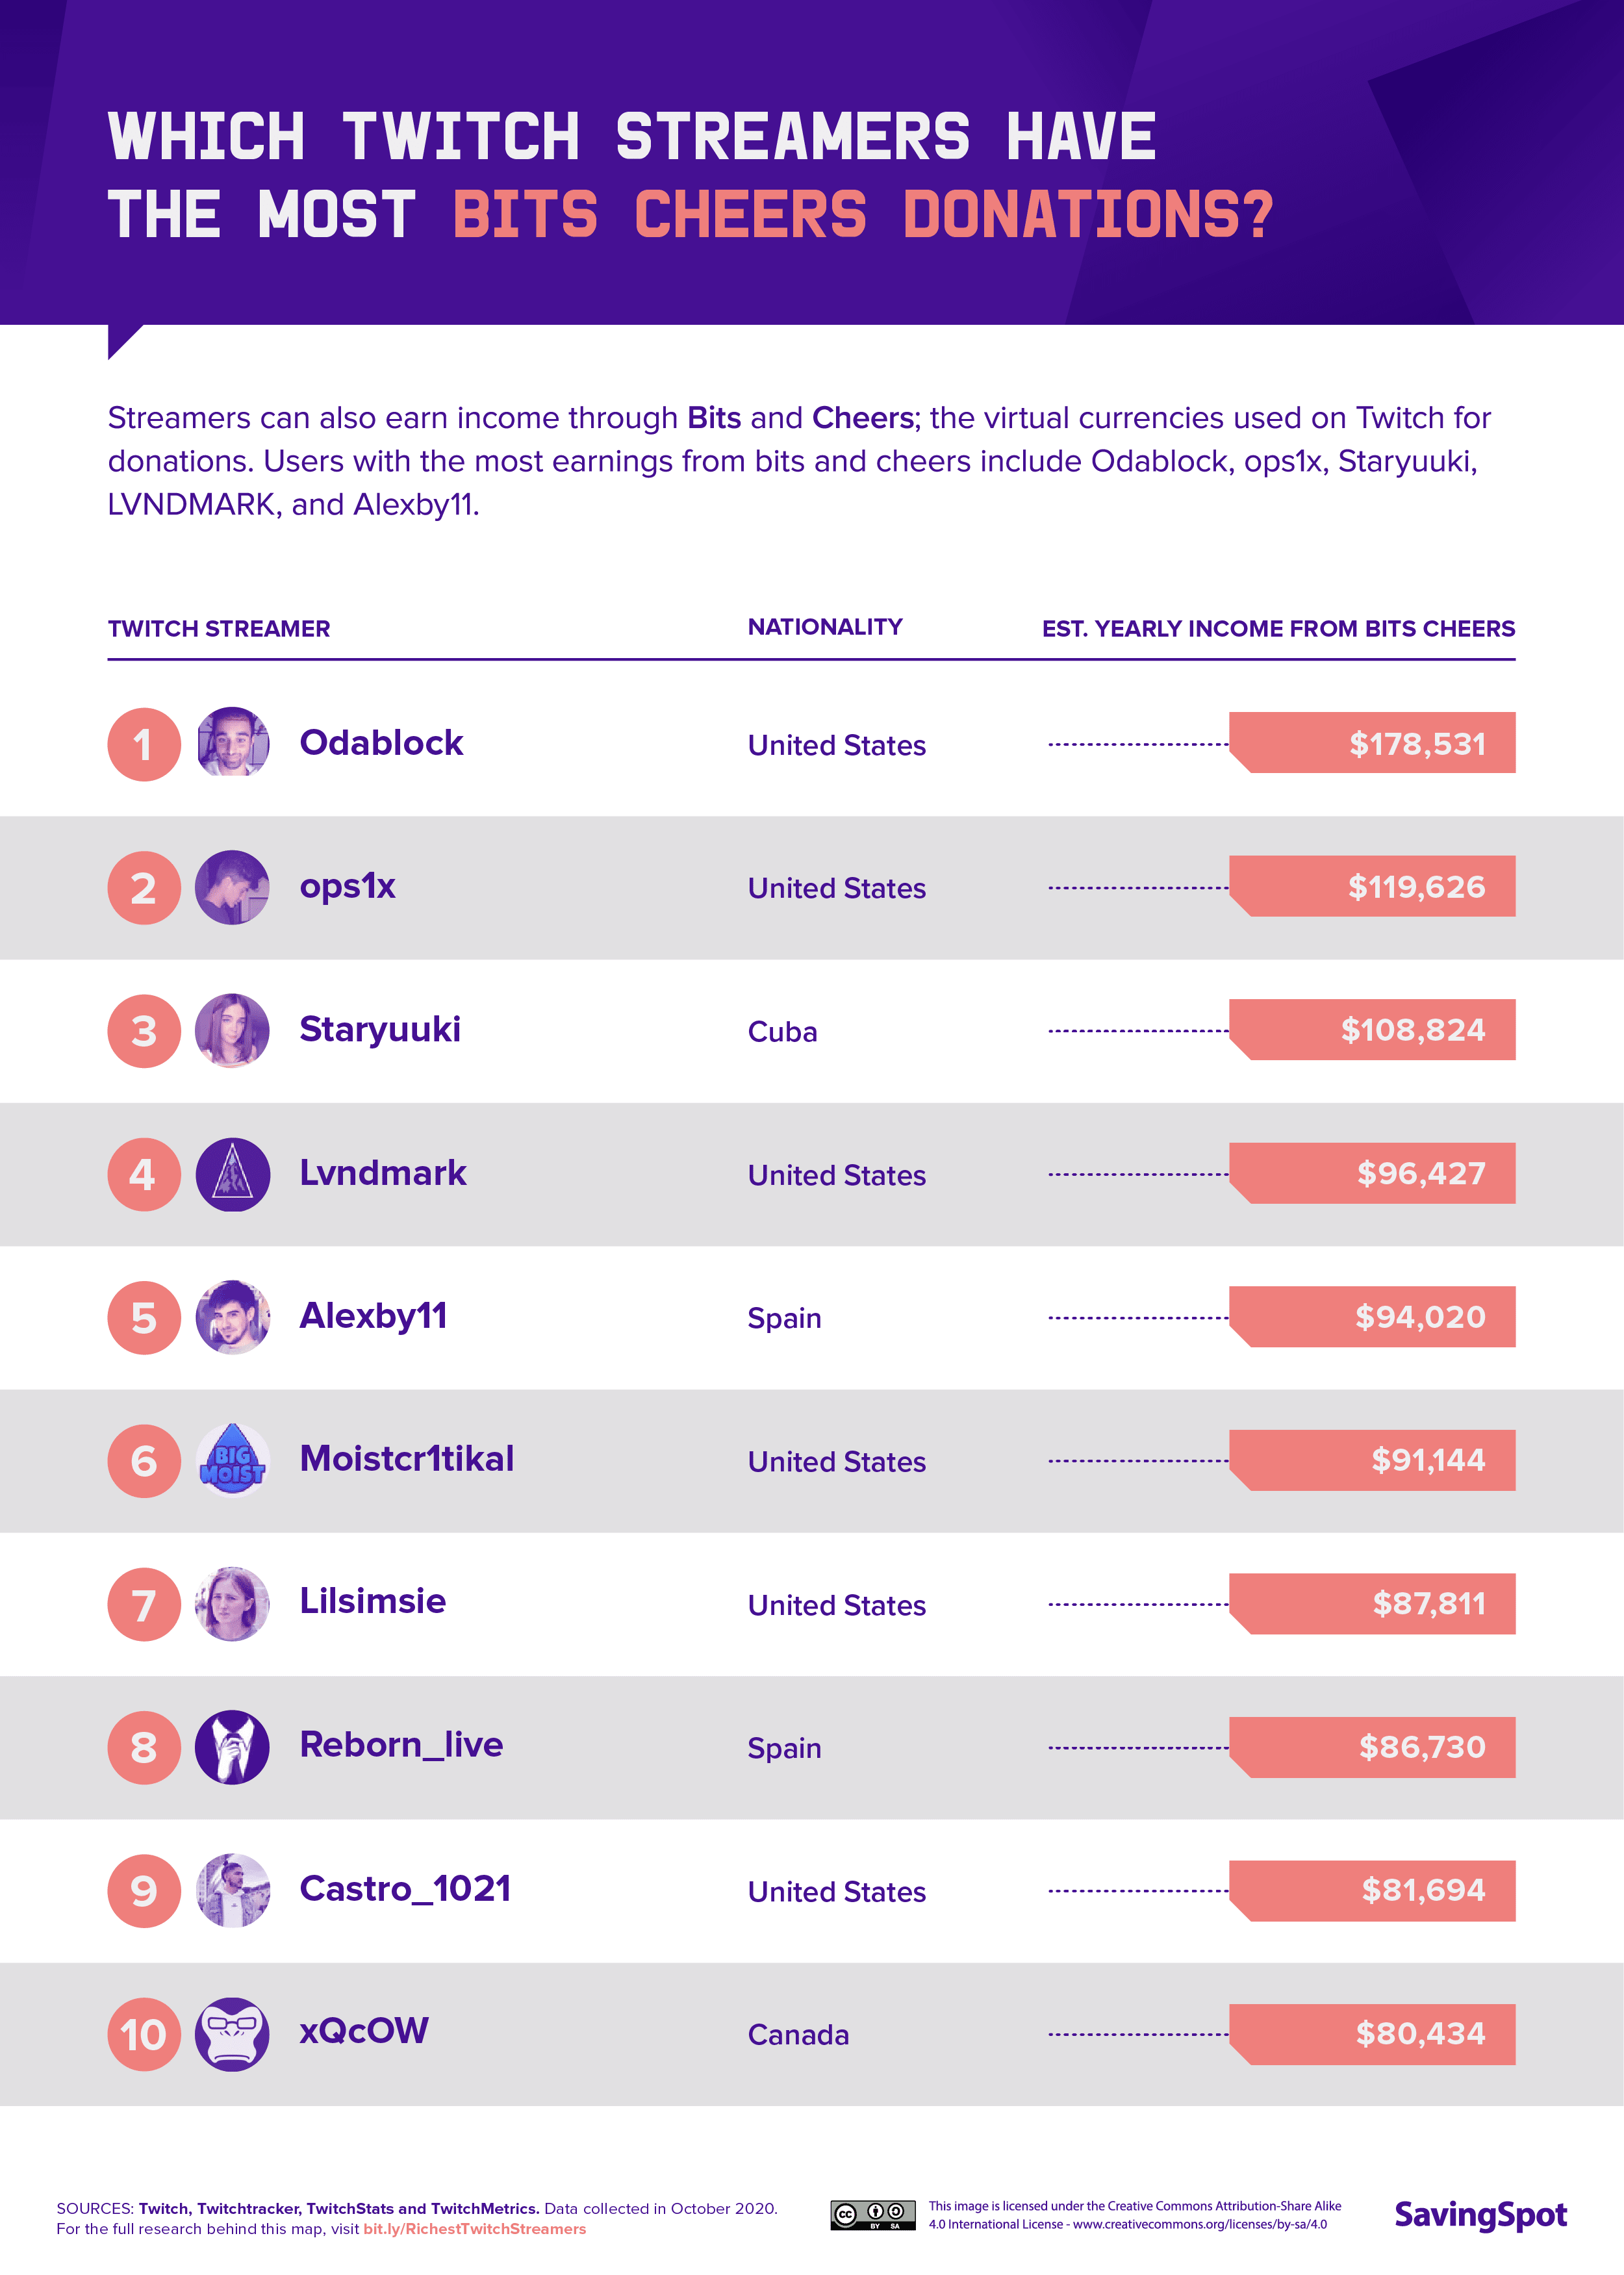Click Reborn_live's suit and tie icon
The height and width of the screenshot is (2275, 1624).
pos(232,1747)
